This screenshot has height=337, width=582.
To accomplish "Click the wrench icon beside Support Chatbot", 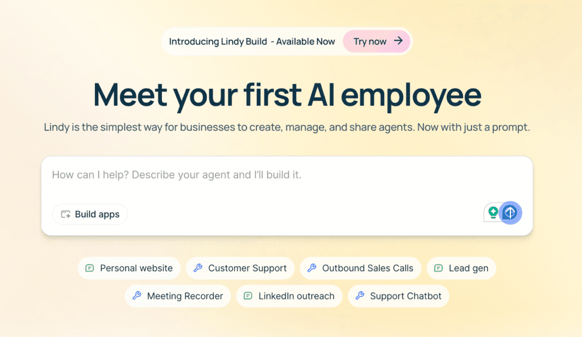I will coord(360,296).
